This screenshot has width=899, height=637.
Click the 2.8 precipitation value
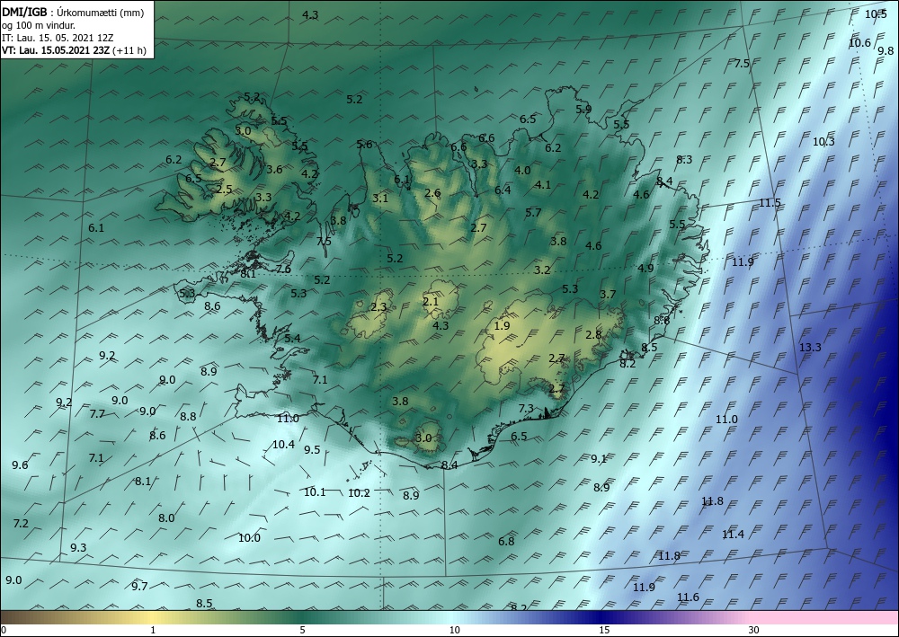click(593, 334)
